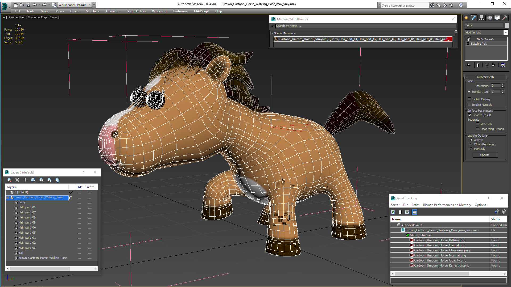Screen dimensions: 511x287
Task: Click Freeze/Unfreeze All Layers icon
Action: coord(57,180)
